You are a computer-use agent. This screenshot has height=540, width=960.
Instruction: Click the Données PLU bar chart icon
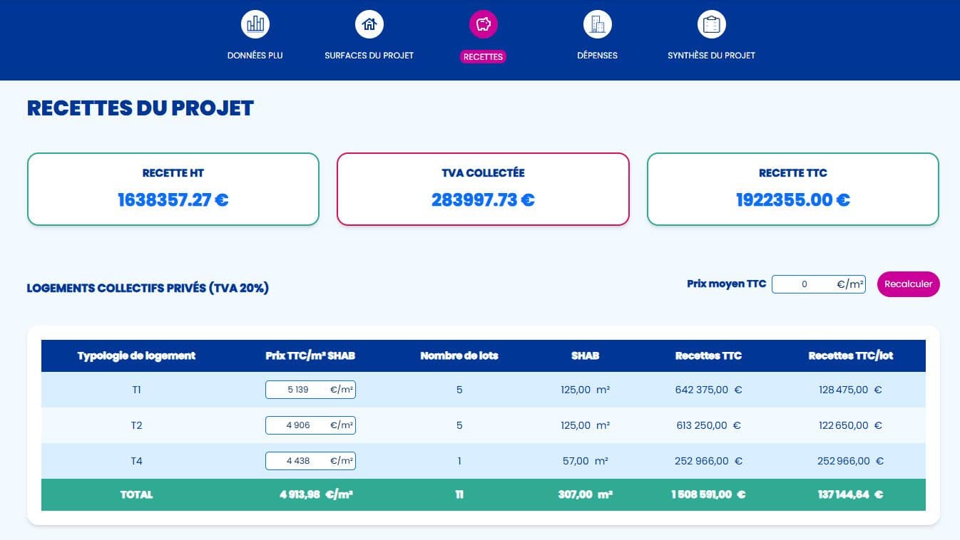(255, 25)
